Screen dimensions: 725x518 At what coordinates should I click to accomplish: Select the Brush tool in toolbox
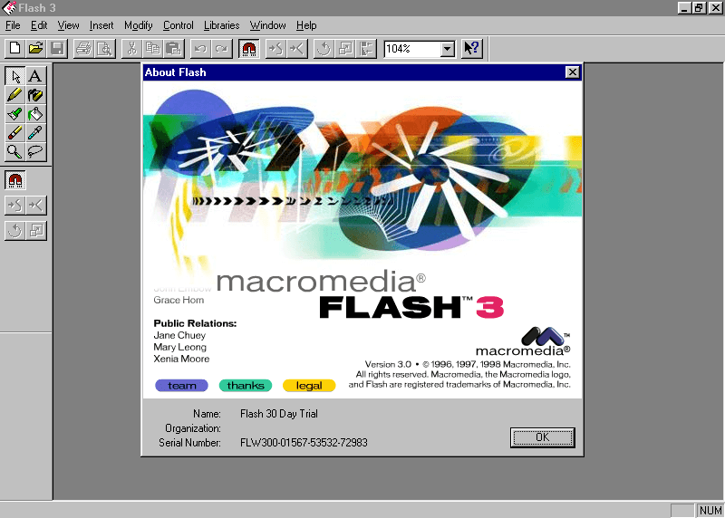coord(15,114)
